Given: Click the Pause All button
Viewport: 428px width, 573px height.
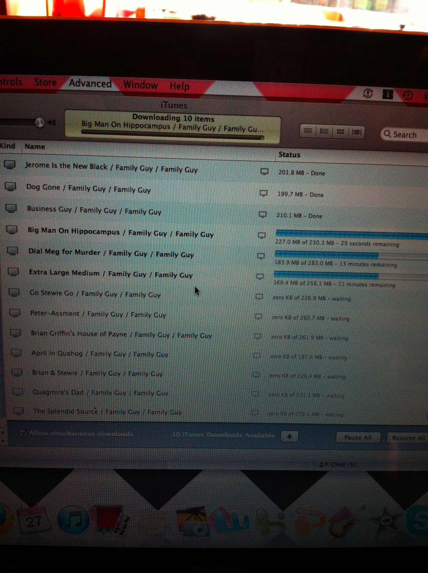Looking at the screenshot, I should [x=358, y=437].
